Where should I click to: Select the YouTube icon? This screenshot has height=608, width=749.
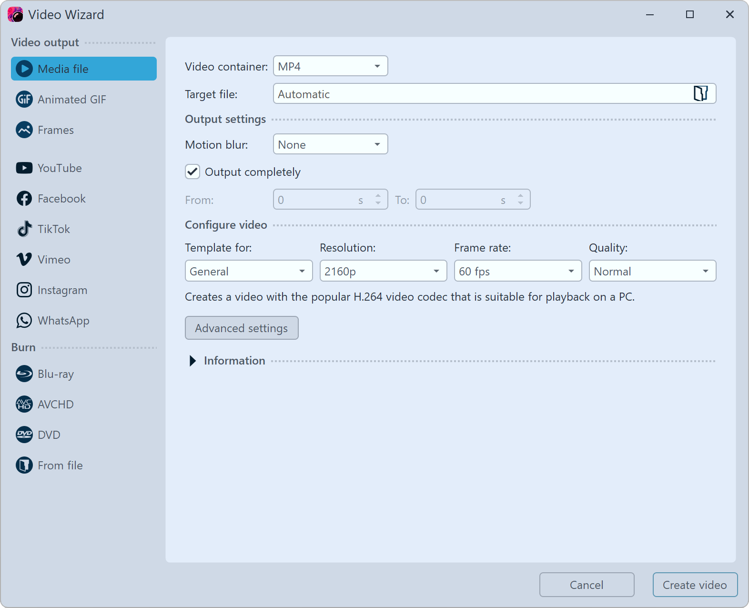pos(24,168)
